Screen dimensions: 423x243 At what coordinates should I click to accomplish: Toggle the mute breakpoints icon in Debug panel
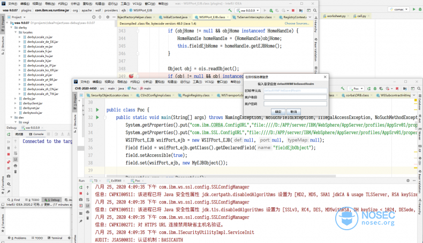[x=9, y=168]
